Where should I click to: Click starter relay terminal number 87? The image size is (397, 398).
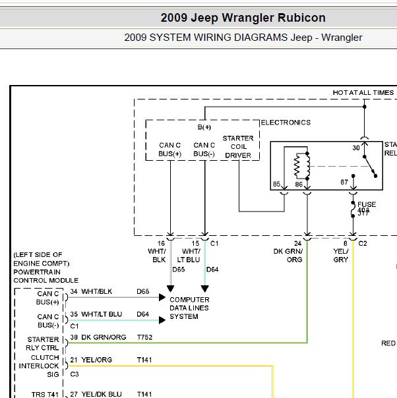344,182
